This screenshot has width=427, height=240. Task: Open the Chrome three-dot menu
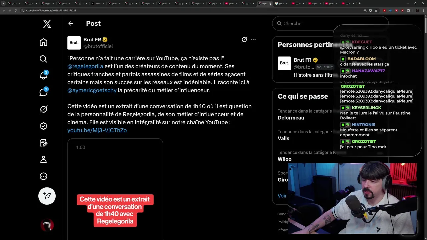423,10
